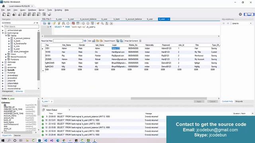Select the b_role table in tree

(17, 46)
